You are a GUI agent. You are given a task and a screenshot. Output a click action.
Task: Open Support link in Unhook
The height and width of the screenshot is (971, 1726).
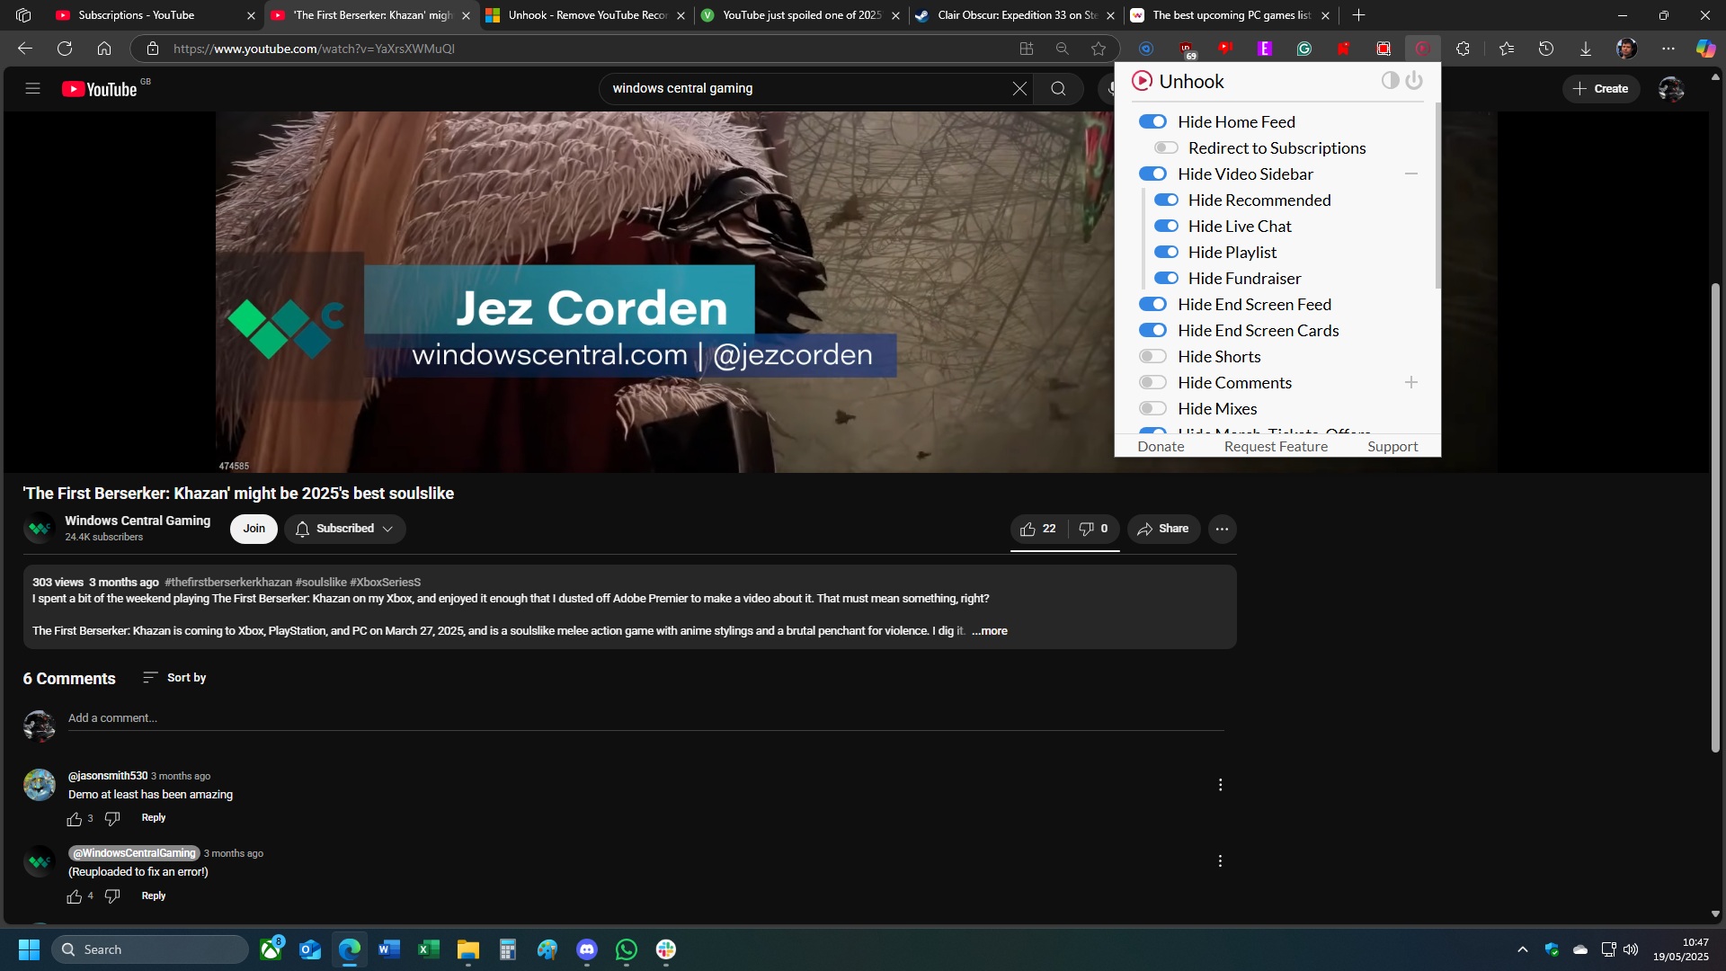point(1392,446)
